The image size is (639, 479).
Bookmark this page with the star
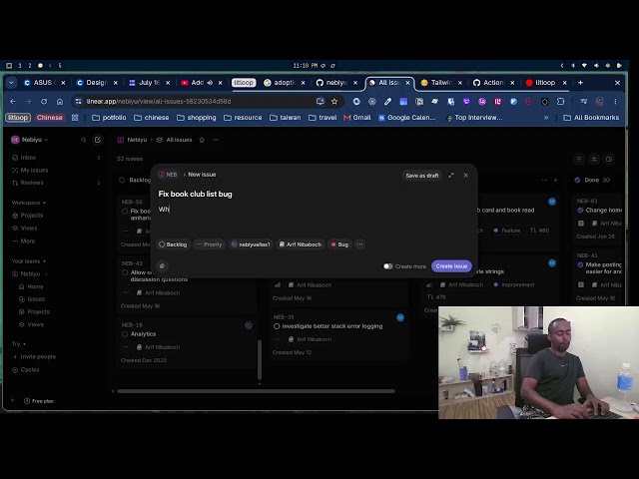(334, 102)
